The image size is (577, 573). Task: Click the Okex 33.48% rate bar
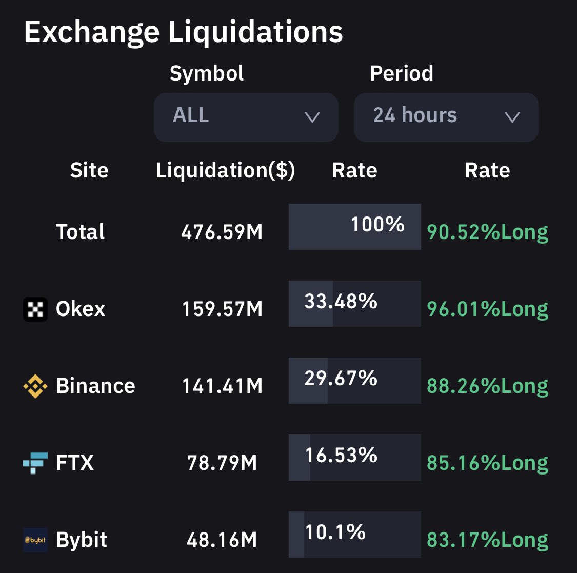(355, 304)
